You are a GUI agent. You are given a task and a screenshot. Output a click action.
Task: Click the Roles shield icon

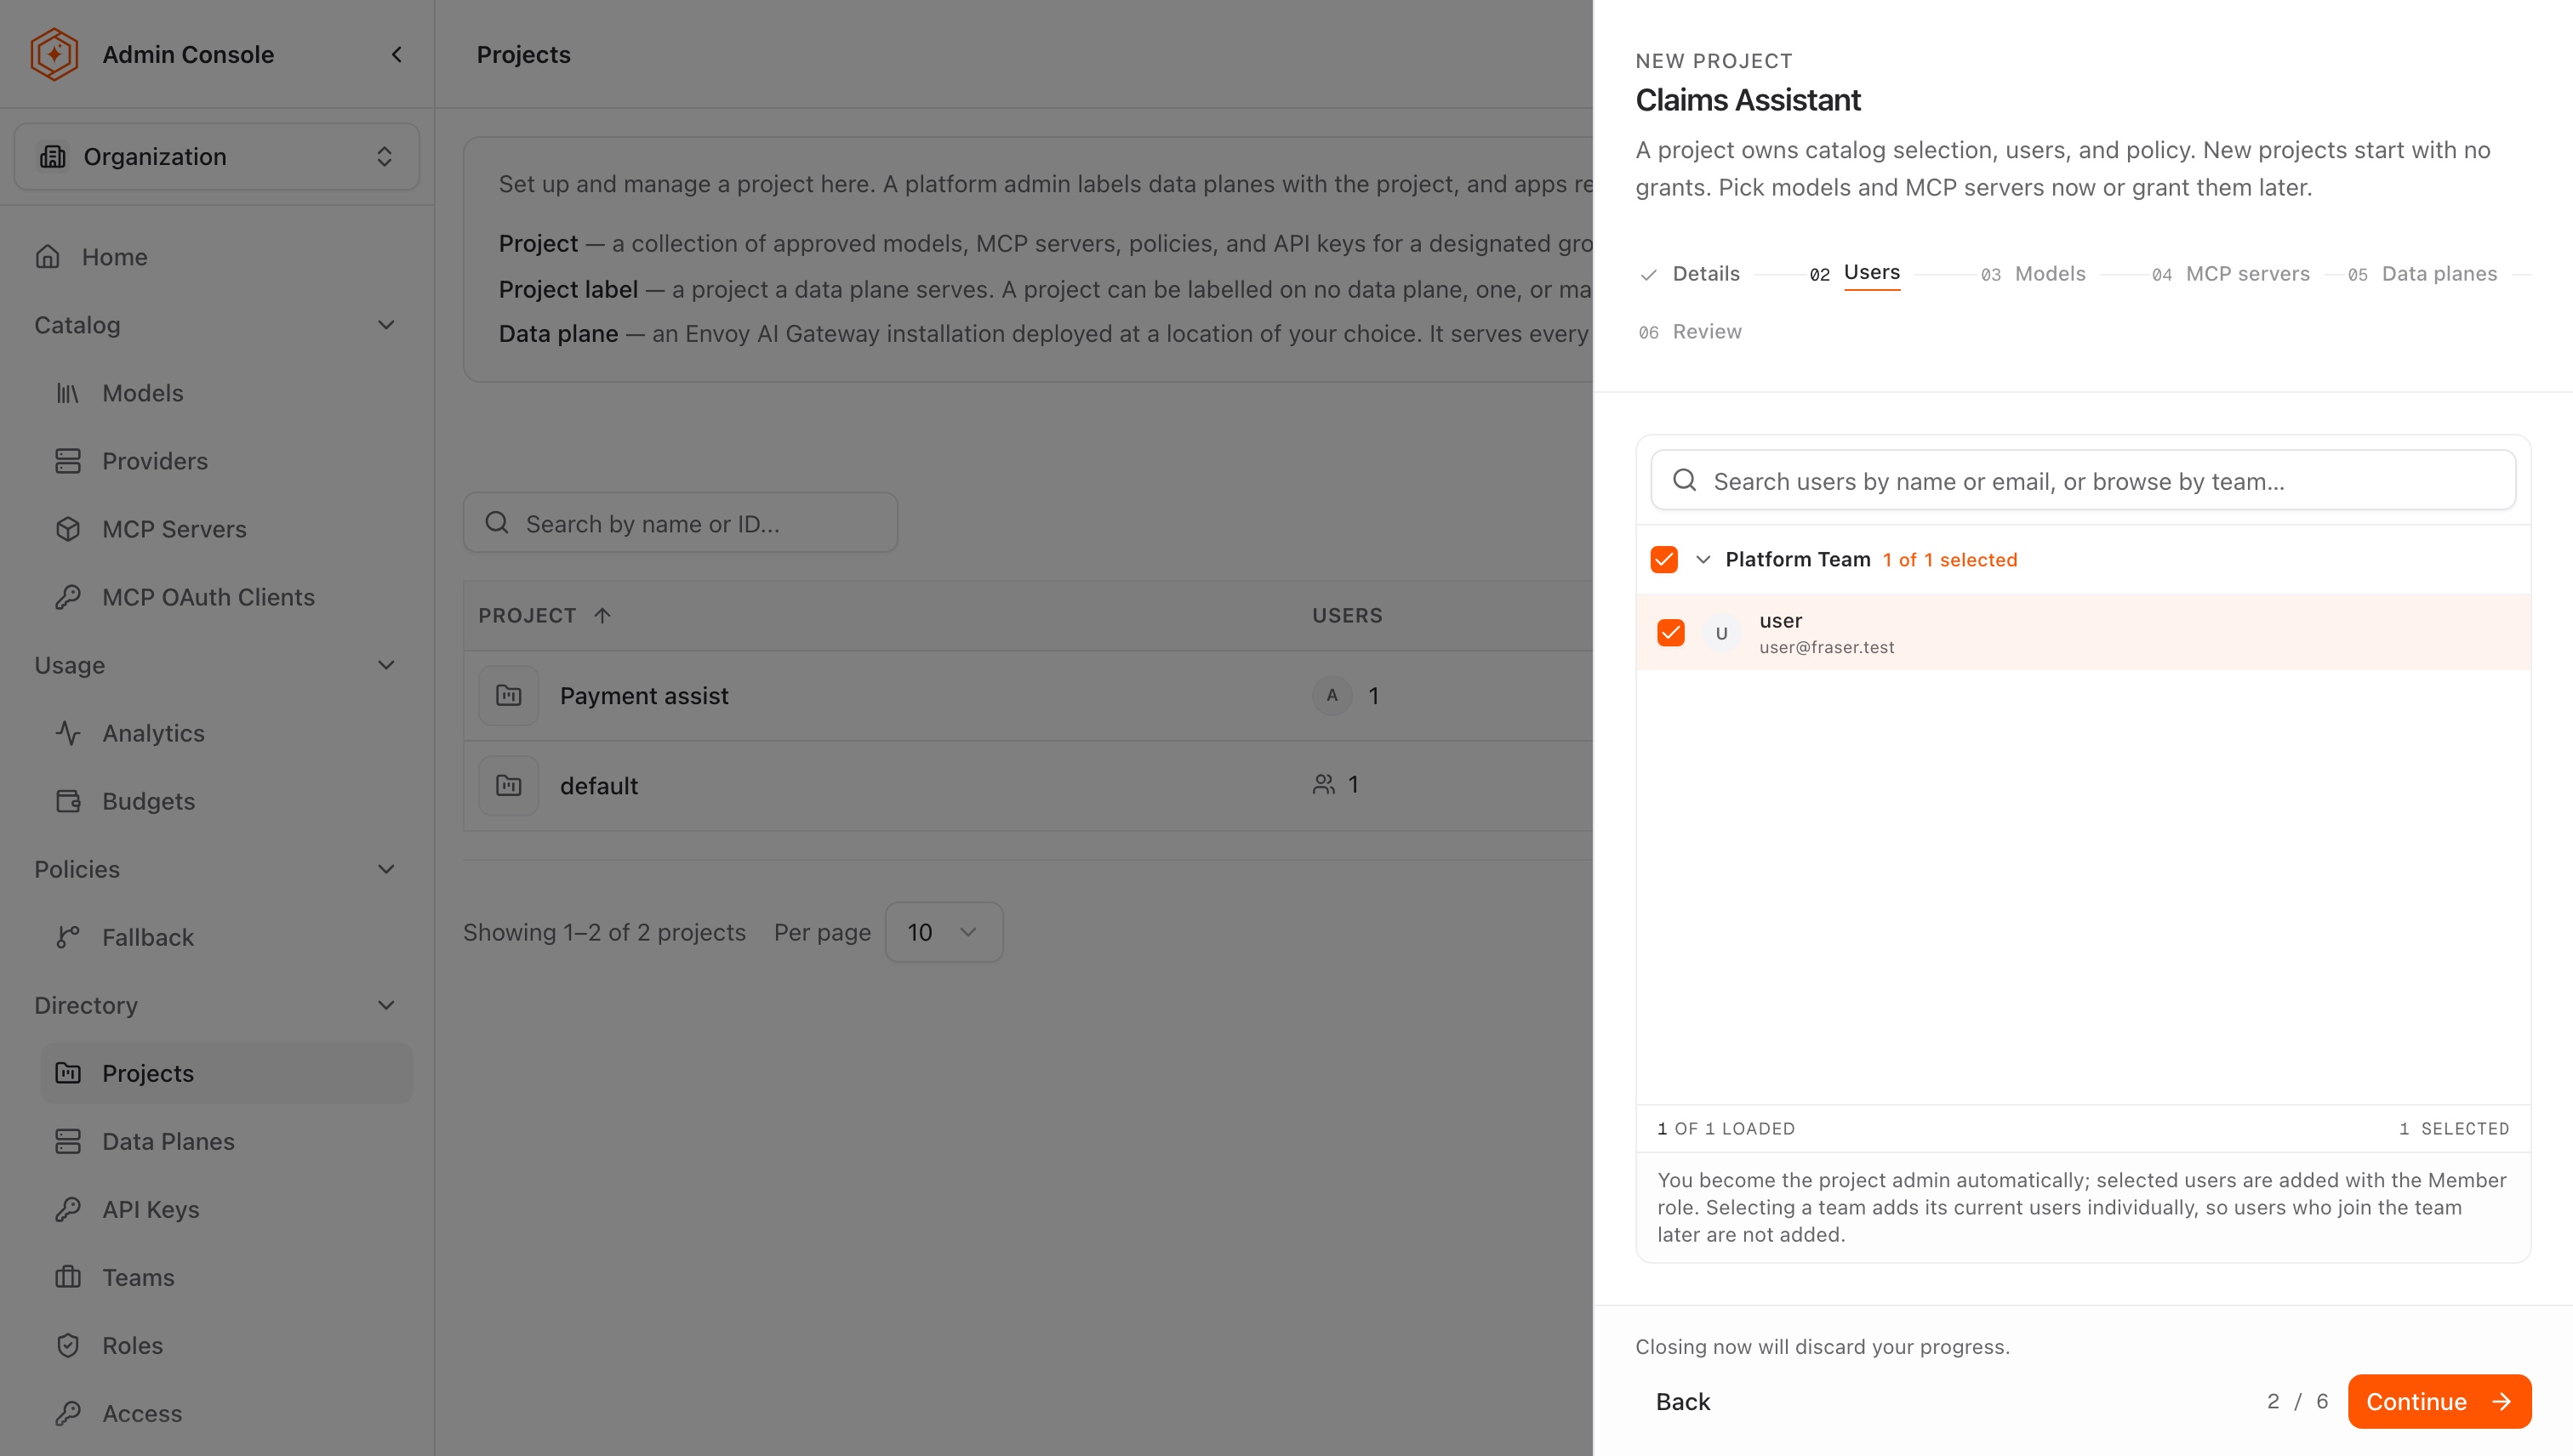pos(68,1345)
